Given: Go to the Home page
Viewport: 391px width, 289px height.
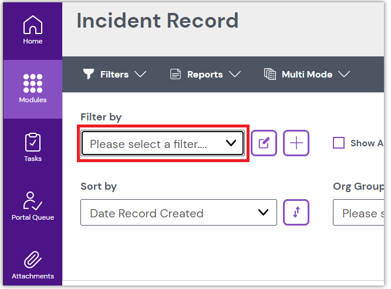Looking at the screenshot, I should [x=33, y=31].
